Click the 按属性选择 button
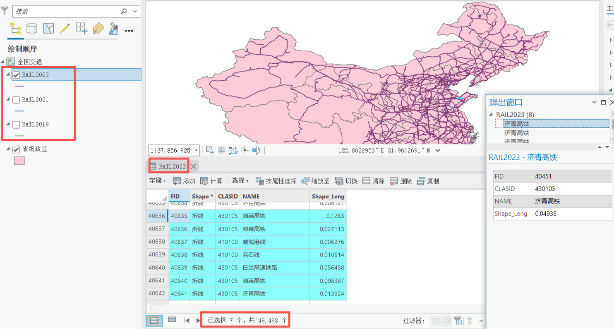 [x=276, y=181]
